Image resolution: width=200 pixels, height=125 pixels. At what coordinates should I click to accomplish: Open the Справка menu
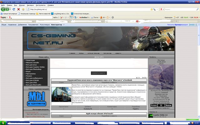[x=51, y=5]
